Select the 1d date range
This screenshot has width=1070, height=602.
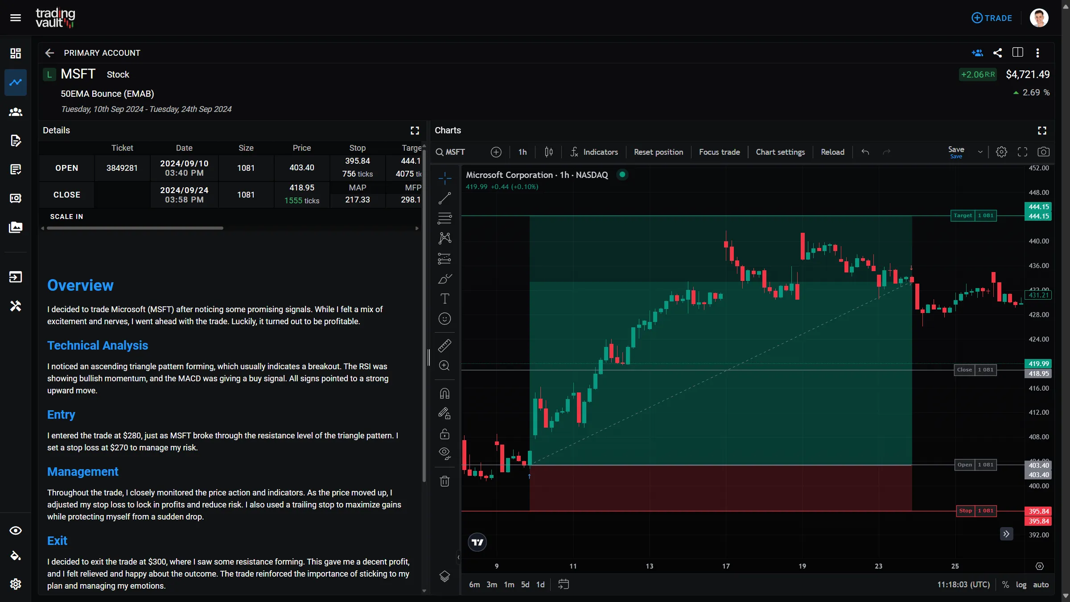pos(540,585)
